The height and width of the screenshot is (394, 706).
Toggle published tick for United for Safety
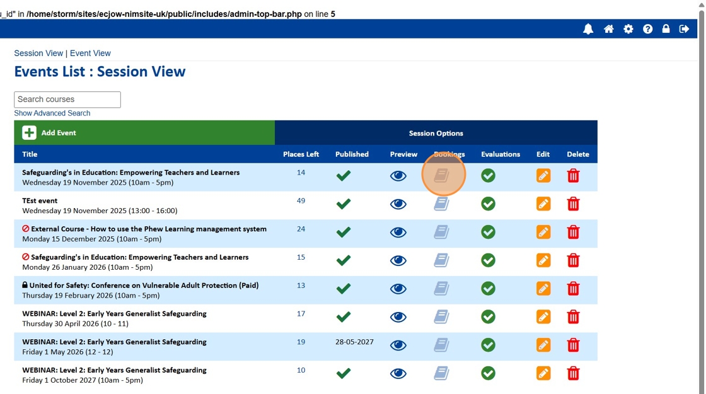344,289
